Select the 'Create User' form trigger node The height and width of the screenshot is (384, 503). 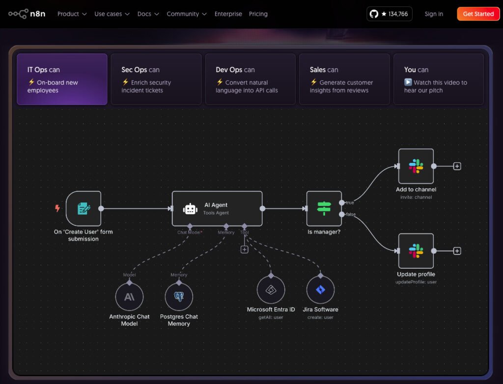tap(84, 208)
